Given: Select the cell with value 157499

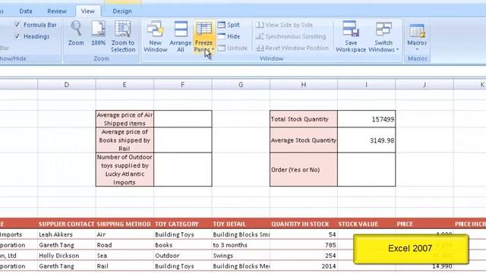Looking at the screenshot, I should coord(366,119).
